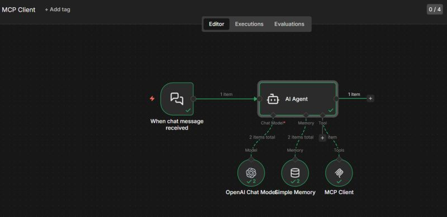Click the red lightning trigger icon
This screenshot has height=217, width=447.
(x=152, y=99)
